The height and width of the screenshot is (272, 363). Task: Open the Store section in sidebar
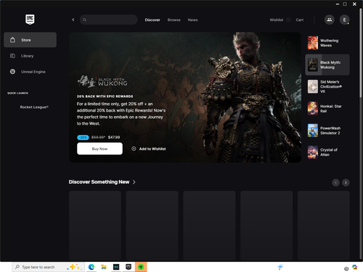30,40
